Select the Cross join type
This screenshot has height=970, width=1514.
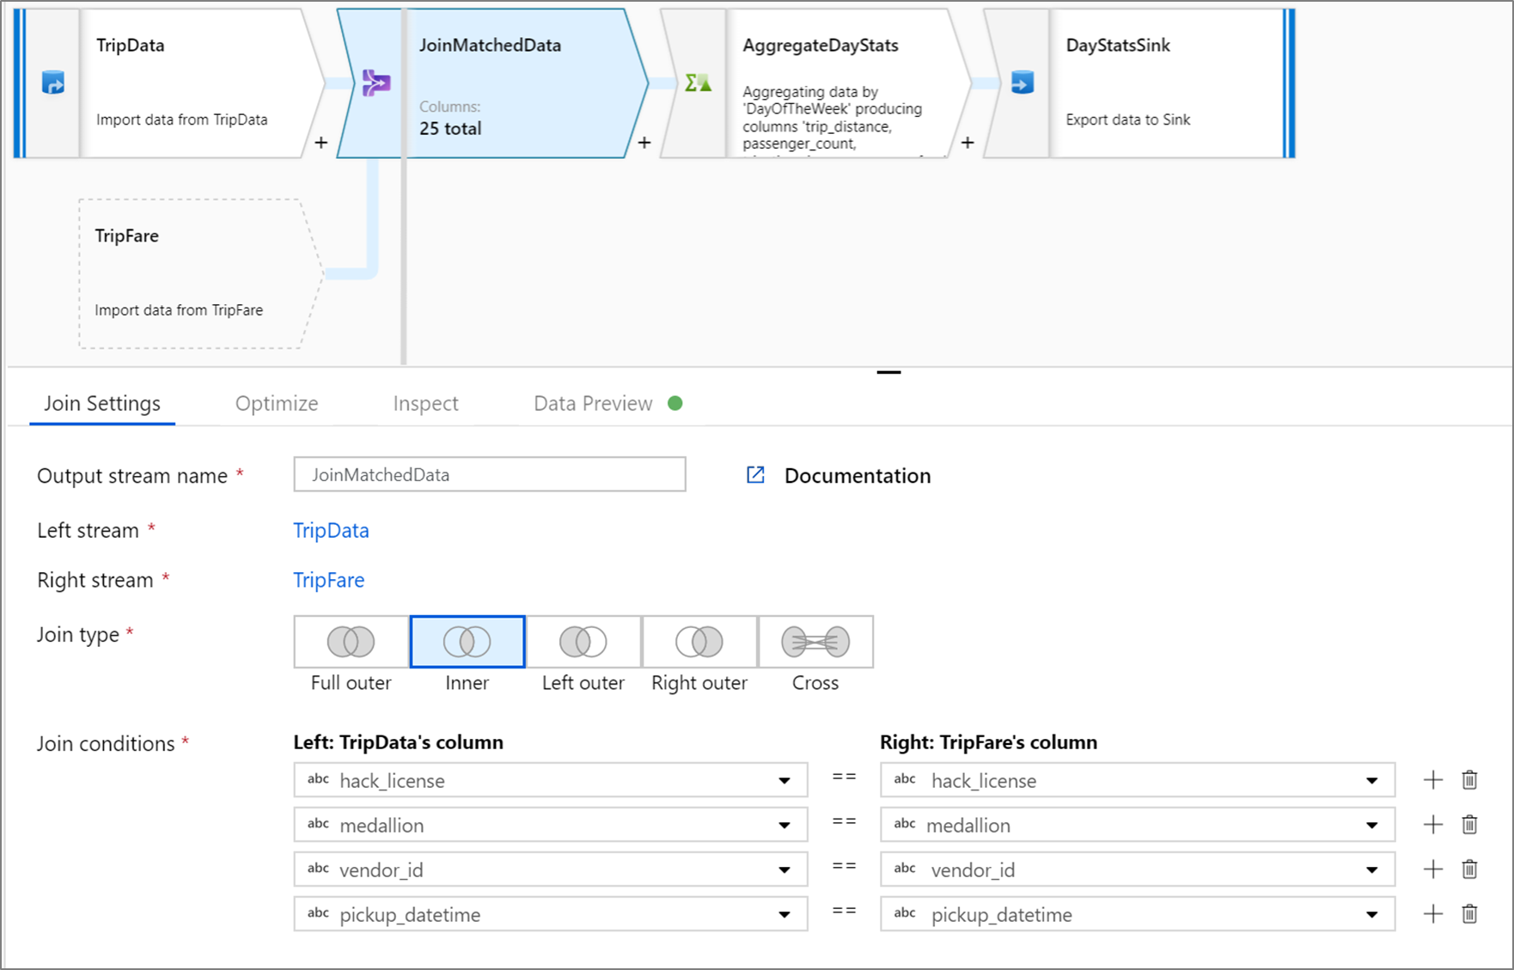click(815, 641)
